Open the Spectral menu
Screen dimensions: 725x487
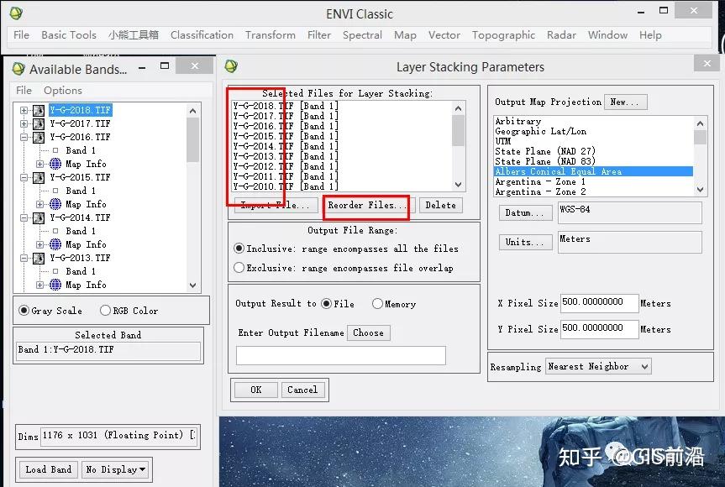point(362,35)
